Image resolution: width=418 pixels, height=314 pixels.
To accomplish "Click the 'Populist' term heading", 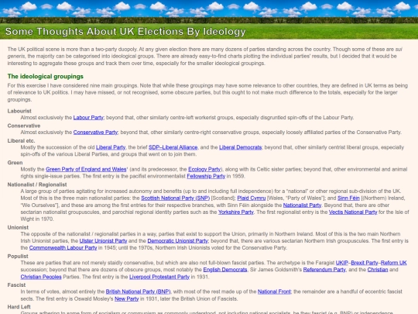I will 18,256.
